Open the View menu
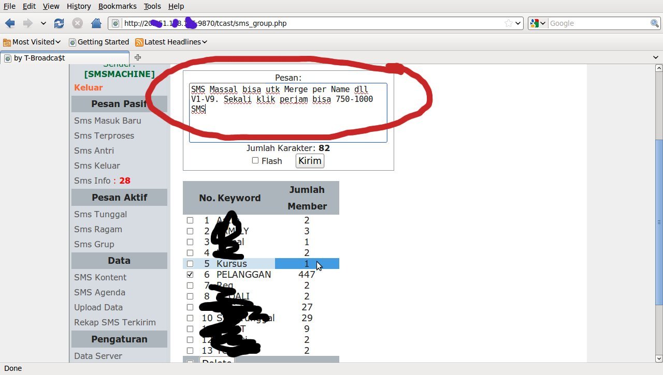This screenshot has width=663, height=375. 51,6
